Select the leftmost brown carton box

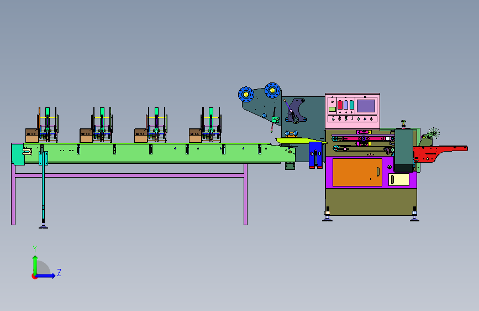32,136
